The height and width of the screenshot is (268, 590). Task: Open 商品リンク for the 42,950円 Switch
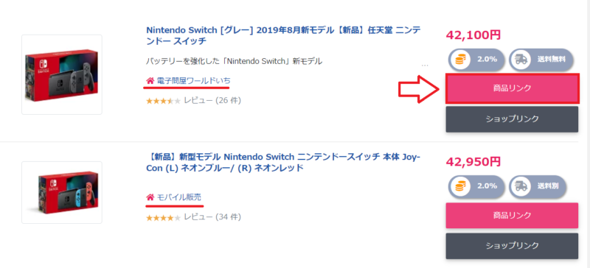click(x=512, y=216)
